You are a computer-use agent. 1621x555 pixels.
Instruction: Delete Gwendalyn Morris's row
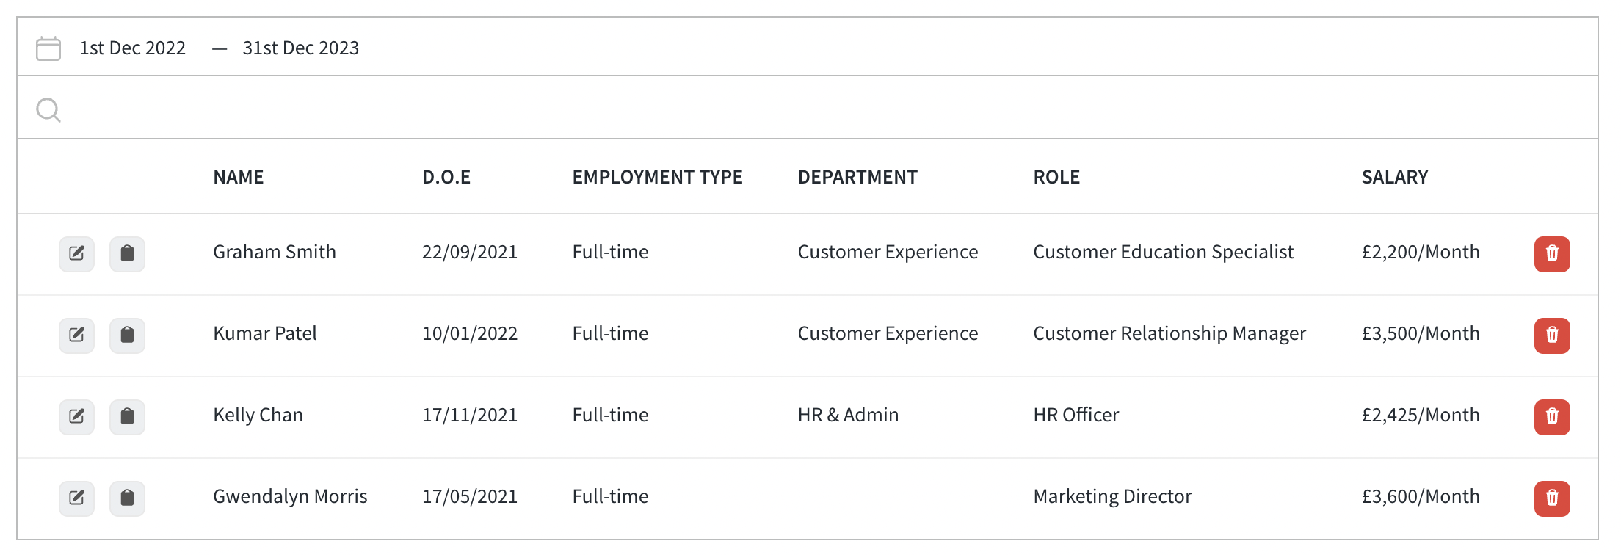[x=1552, y=498]
